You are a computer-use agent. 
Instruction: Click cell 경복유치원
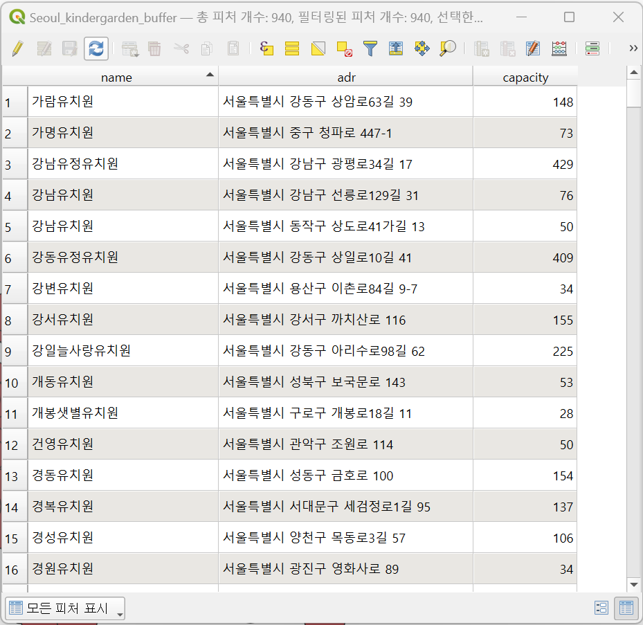click(x=123, y=507)
